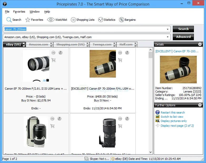Open the File menu

(7, 12)
